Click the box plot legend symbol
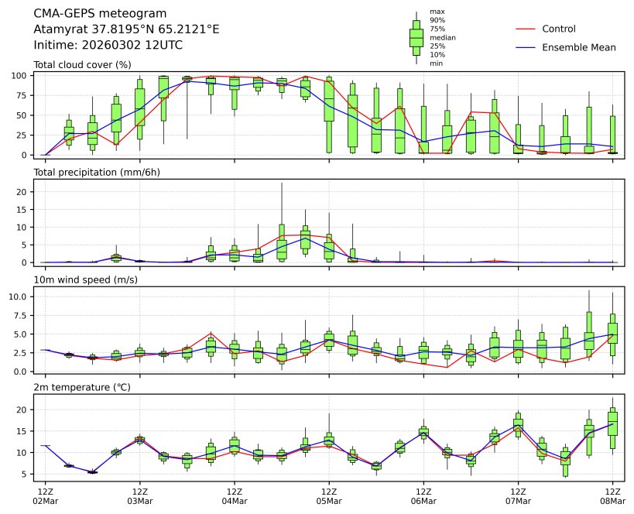Image resolution: width=634 pixels, height=514 pixels. (x=416, y=37)
